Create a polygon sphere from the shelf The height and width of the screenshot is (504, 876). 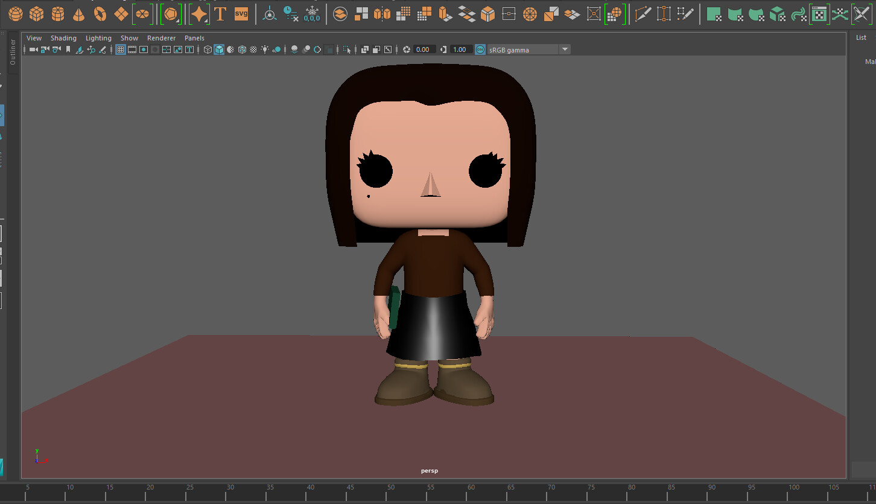(16, 13)
